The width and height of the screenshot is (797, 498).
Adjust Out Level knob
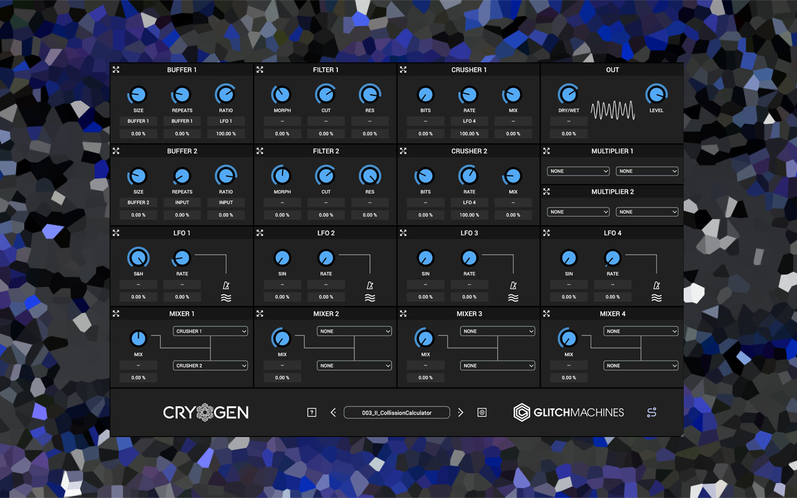point(656,95)
